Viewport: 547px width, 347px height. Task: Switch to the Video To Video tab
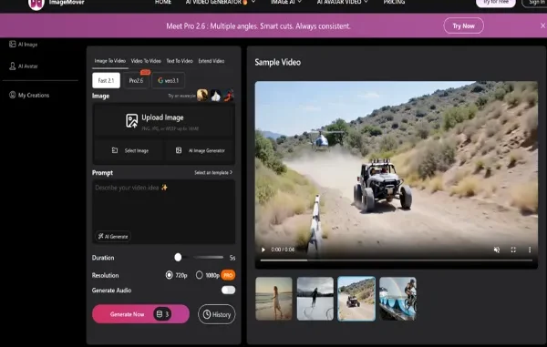[146, 61]
